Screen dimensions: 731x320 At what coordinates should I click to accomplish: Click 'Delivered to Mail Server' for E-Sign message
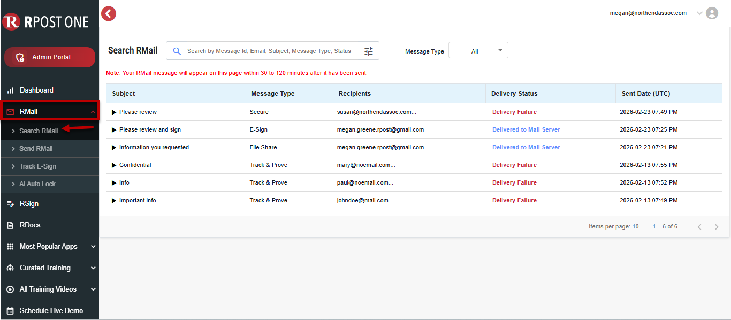click(526, 129)
